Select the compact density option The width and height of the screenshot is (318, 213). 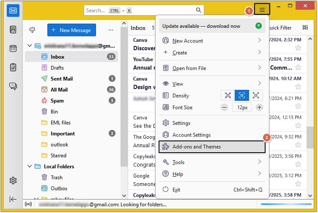(228, 95)
